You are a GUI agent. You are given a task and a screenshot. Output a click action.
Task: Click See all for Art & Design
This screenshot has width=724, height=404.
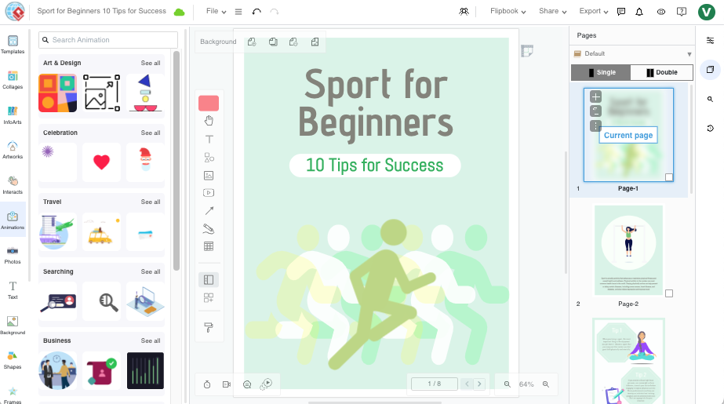(x=151, y=63)
